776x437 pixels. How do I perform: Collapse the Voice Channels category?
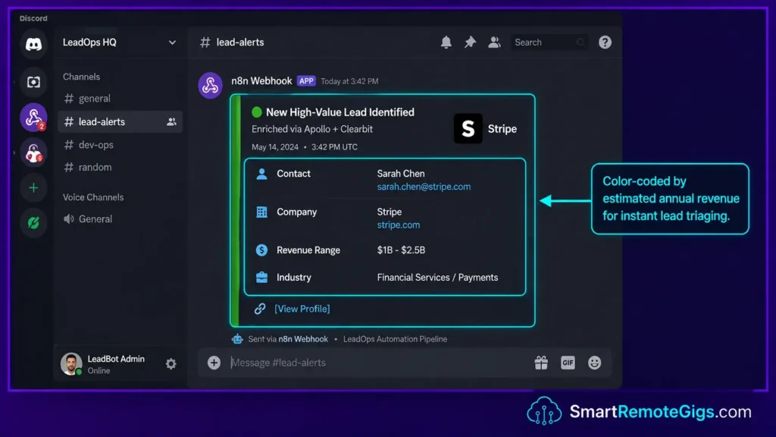coord(93,197)
